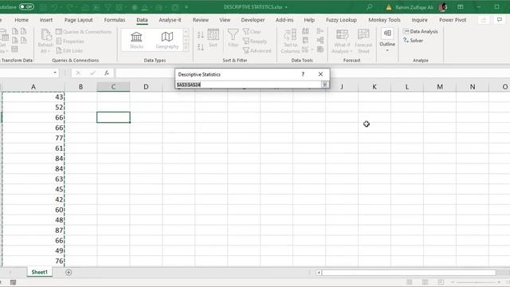Switch to the Analyse-it tab

pos(170,20)
